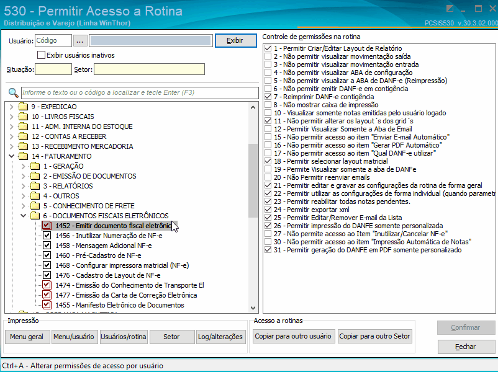The image size is (498, 372).
Task: Click folder icon of 10 - LIVROS FISCAIS
Action: point(23,117)
